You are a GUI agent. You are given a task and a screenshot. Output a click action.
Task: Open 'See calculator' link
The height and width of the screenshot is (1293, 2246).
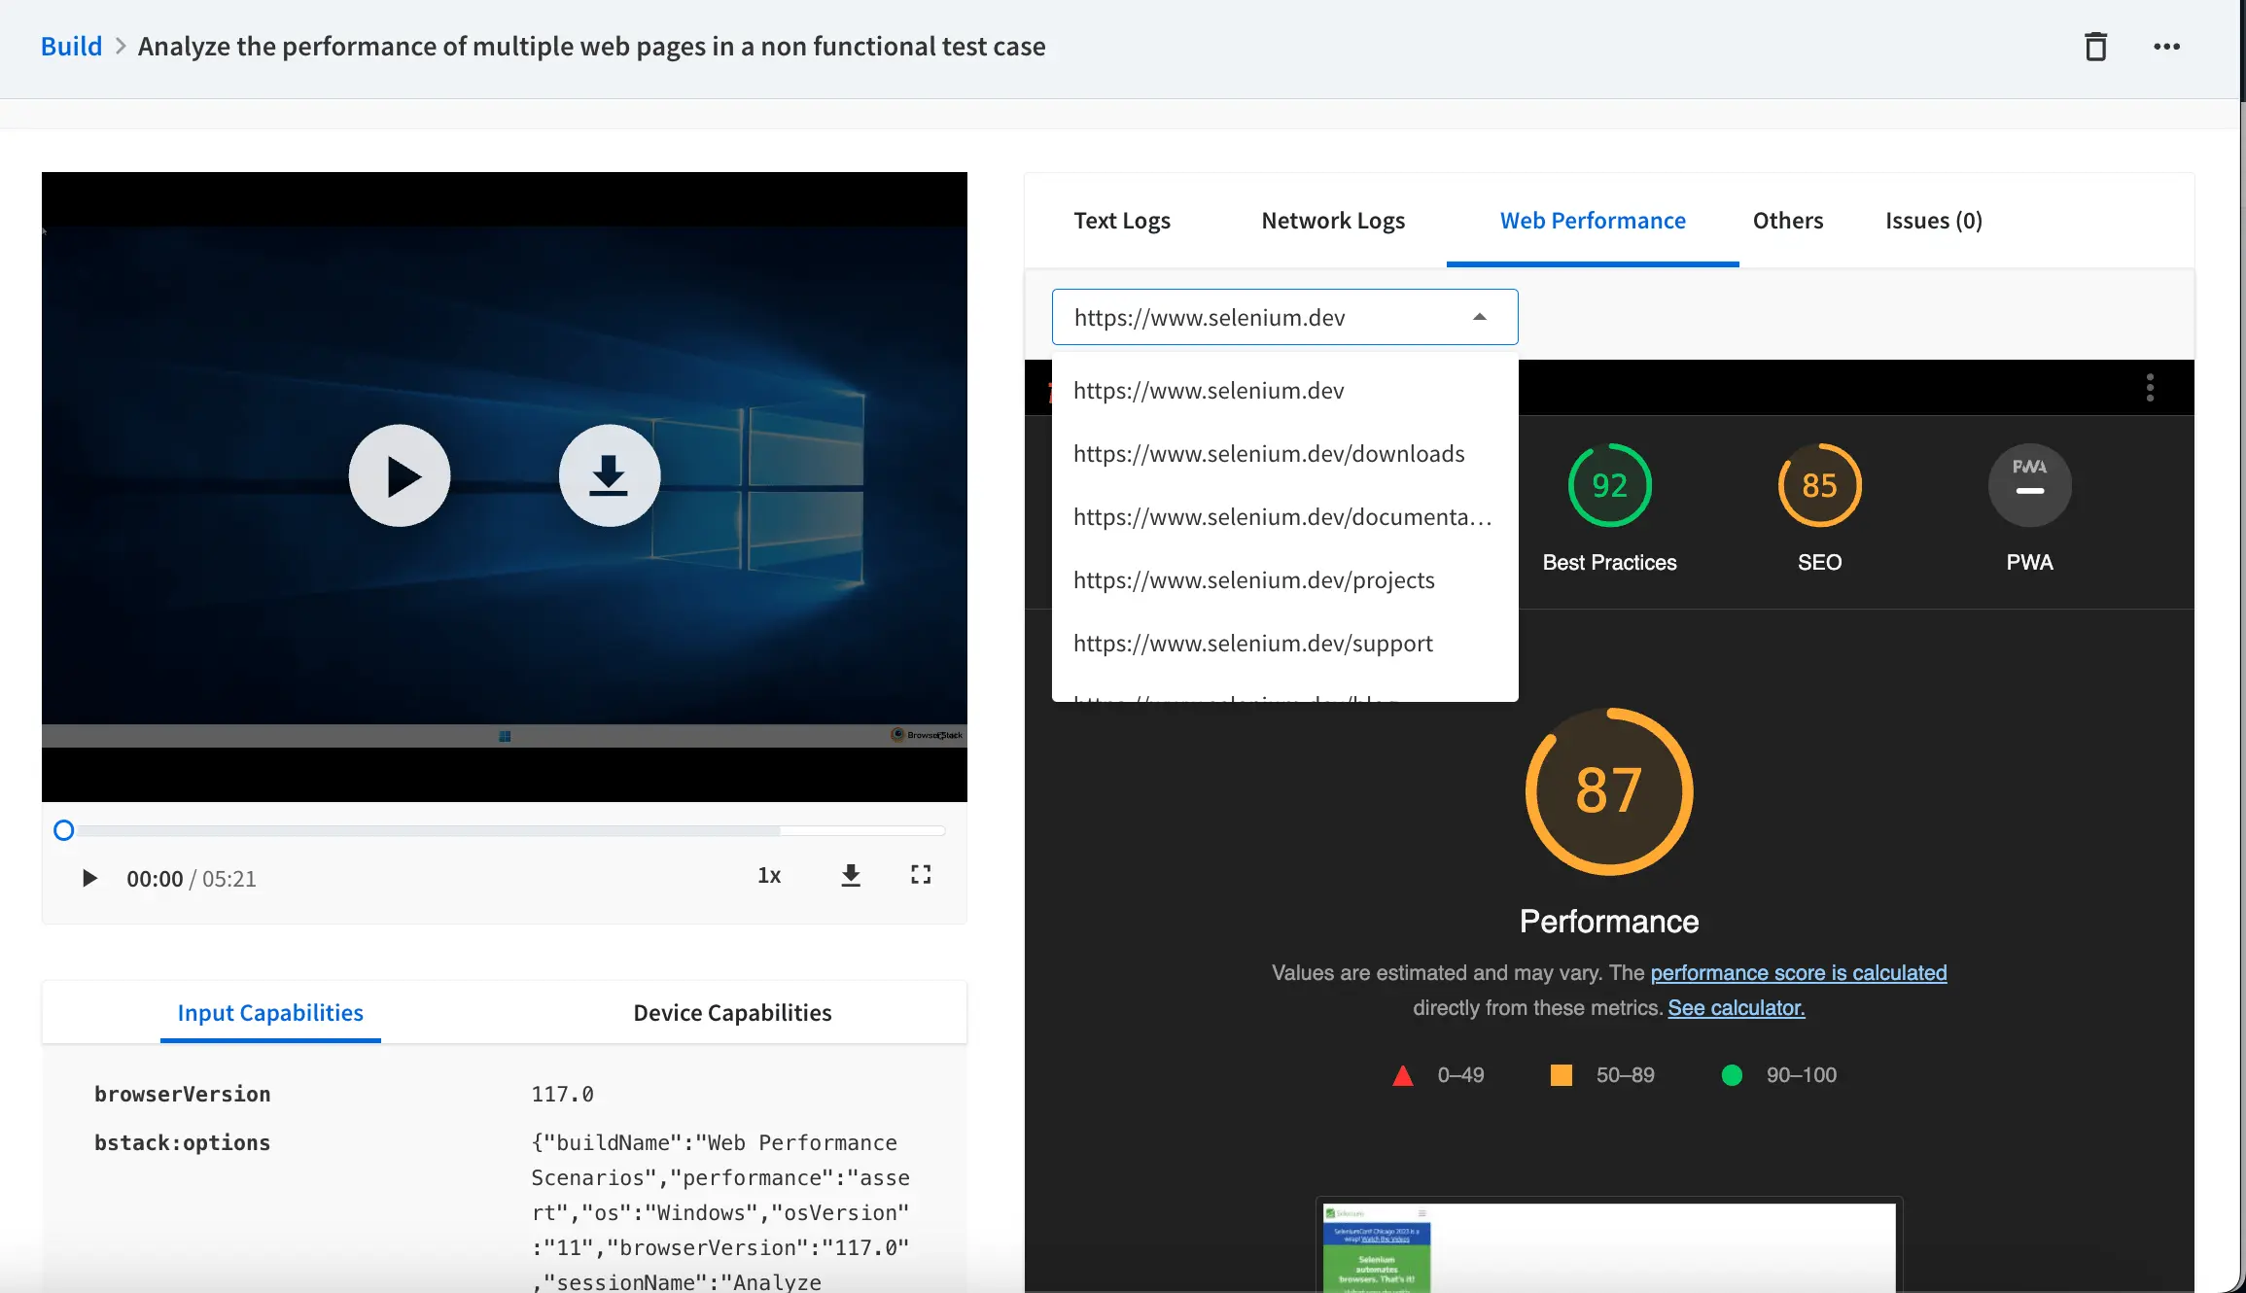click(x=1736, y=1008)
